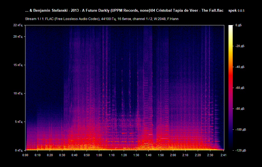Select the 0 кГц axis label
The width and height of the screenshot is (262, 167).
click(19, 150)
